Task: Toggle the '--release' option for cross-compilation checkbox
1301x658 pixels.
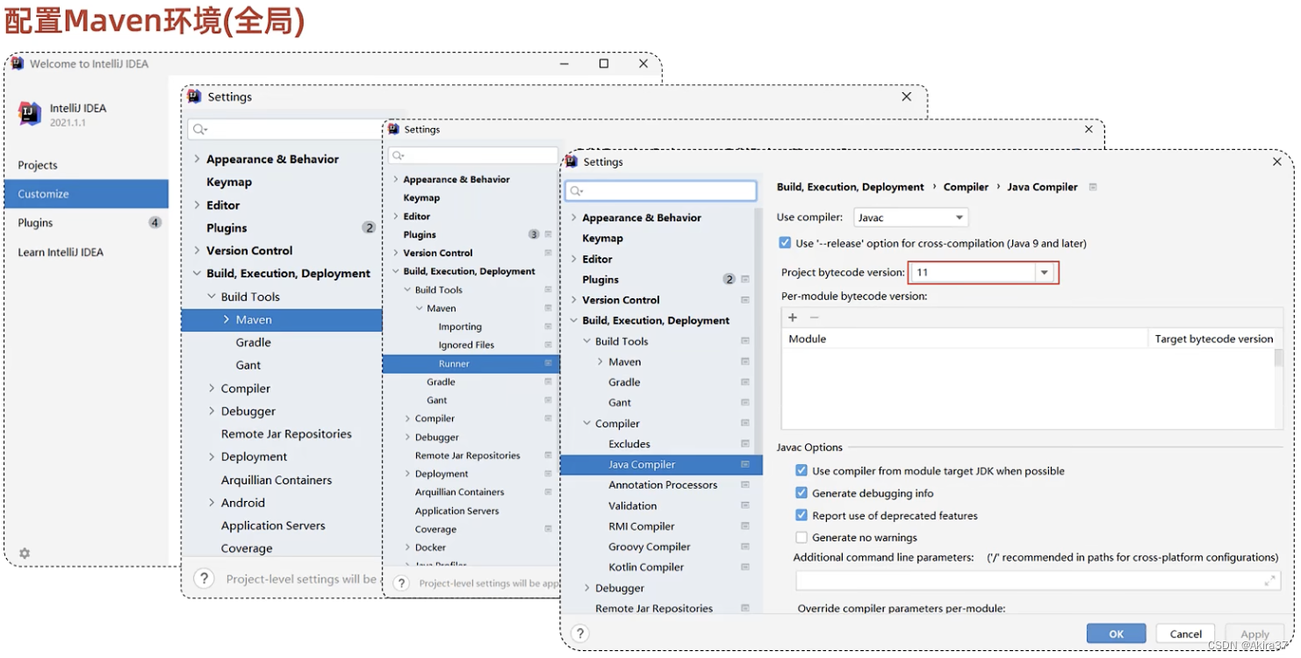Action: point(785,243)
